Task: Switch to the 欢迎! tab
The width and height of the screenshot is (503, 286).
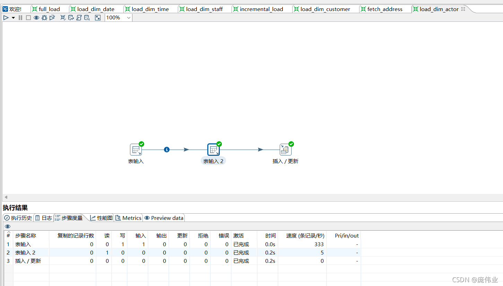Action: [x=12, y=9]
